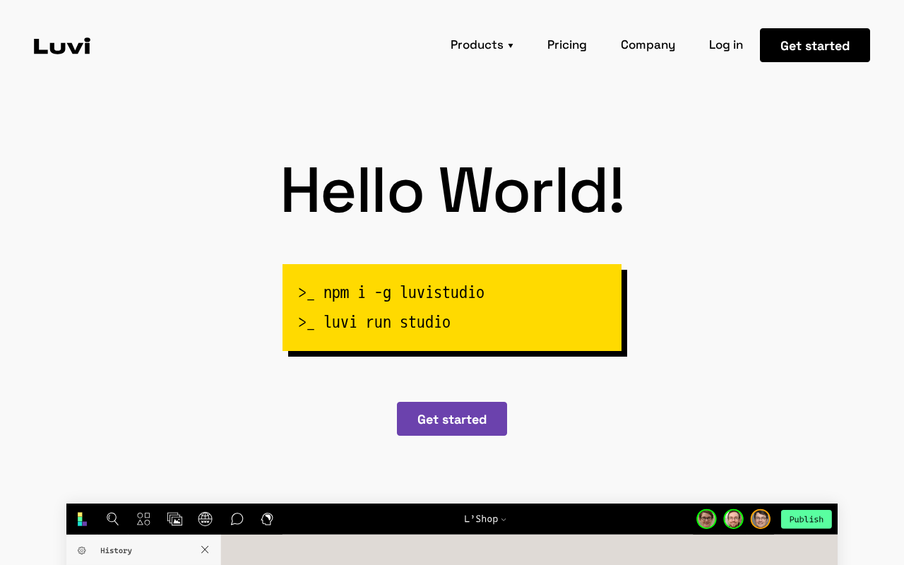Viewport: 904px width, 565px height.
Task: Open the images gallery icon
Action: coord(174,519)
